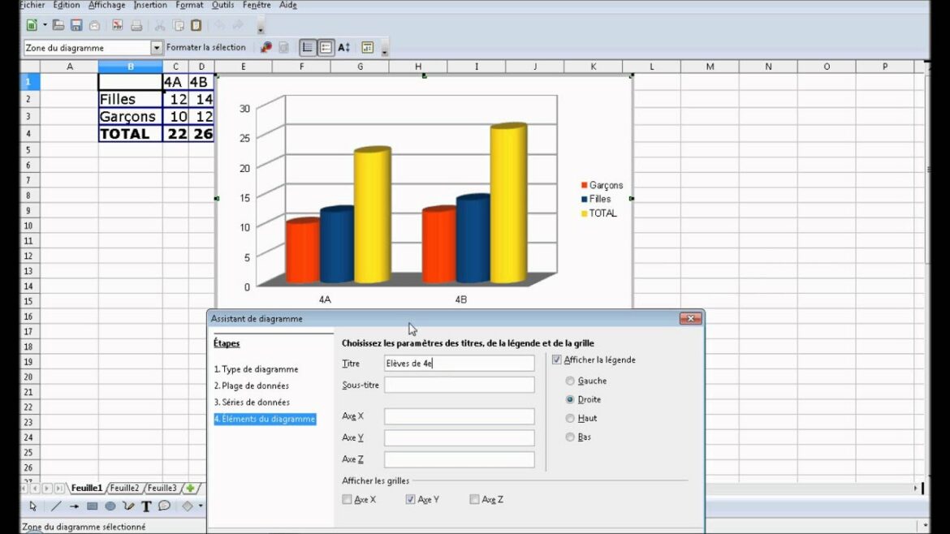
Task: Click the Save document icon
Action: point(77,24)
